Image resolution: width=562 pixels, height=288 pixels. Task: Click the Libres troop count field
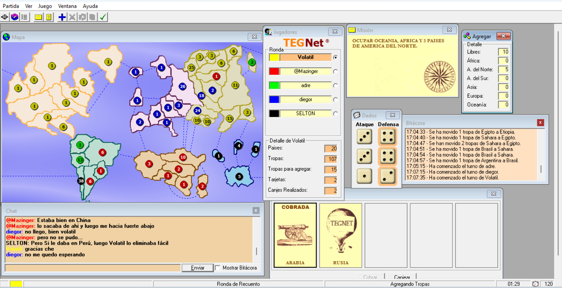point(503,52)
